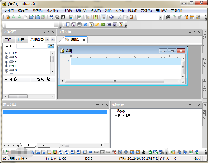Open the 格式(T) menu
This screenshot has height=163, width=208.
pos(95,11)
